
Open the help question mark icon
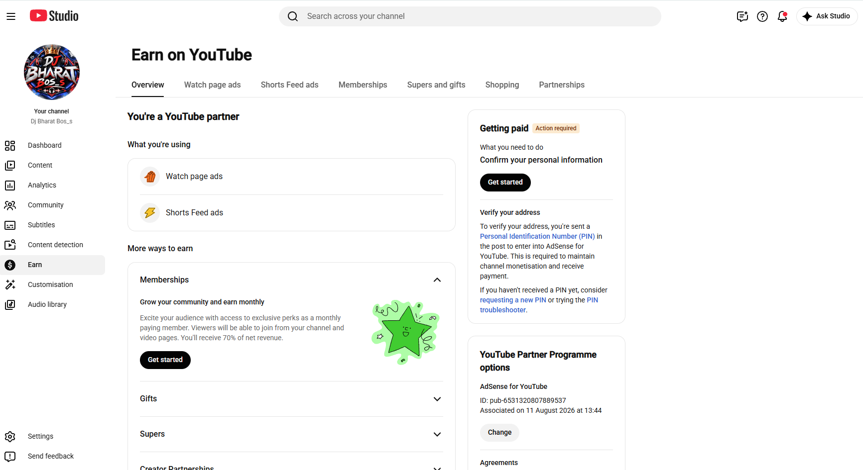coord(762,16)
